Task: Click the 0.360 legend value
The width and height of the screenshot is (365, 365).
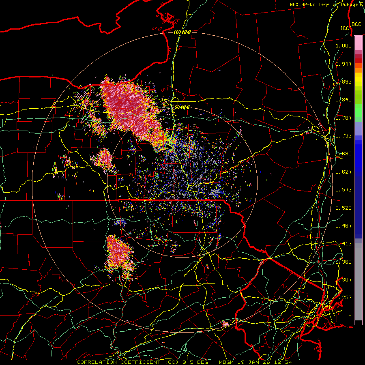Action: click(344, 262)
